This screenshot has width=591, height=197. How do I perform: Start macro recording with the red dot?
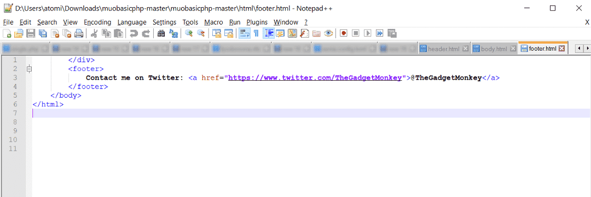coord(343,33)
